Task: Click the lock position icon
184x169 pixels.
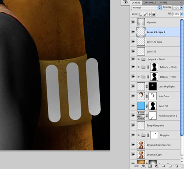Action: tap(149, 14)
